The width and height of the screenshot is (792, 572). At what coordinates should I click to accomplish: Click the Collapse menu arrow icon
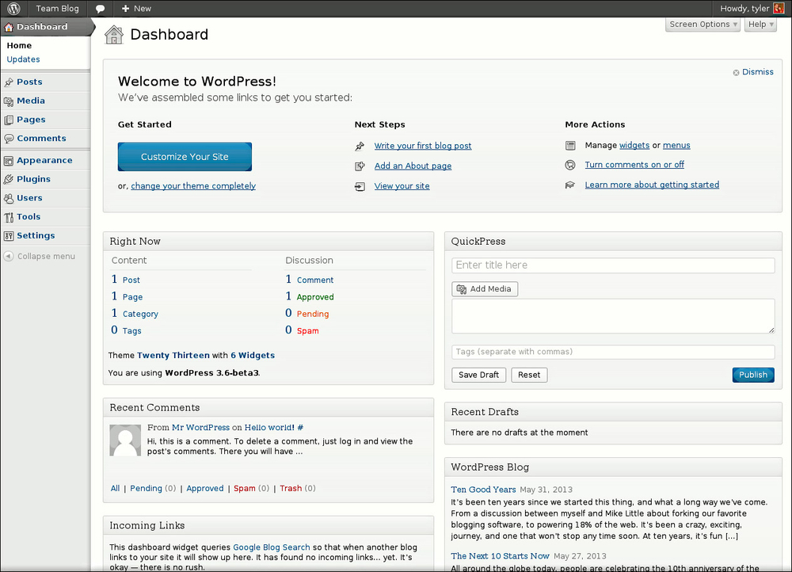point(9,256)
